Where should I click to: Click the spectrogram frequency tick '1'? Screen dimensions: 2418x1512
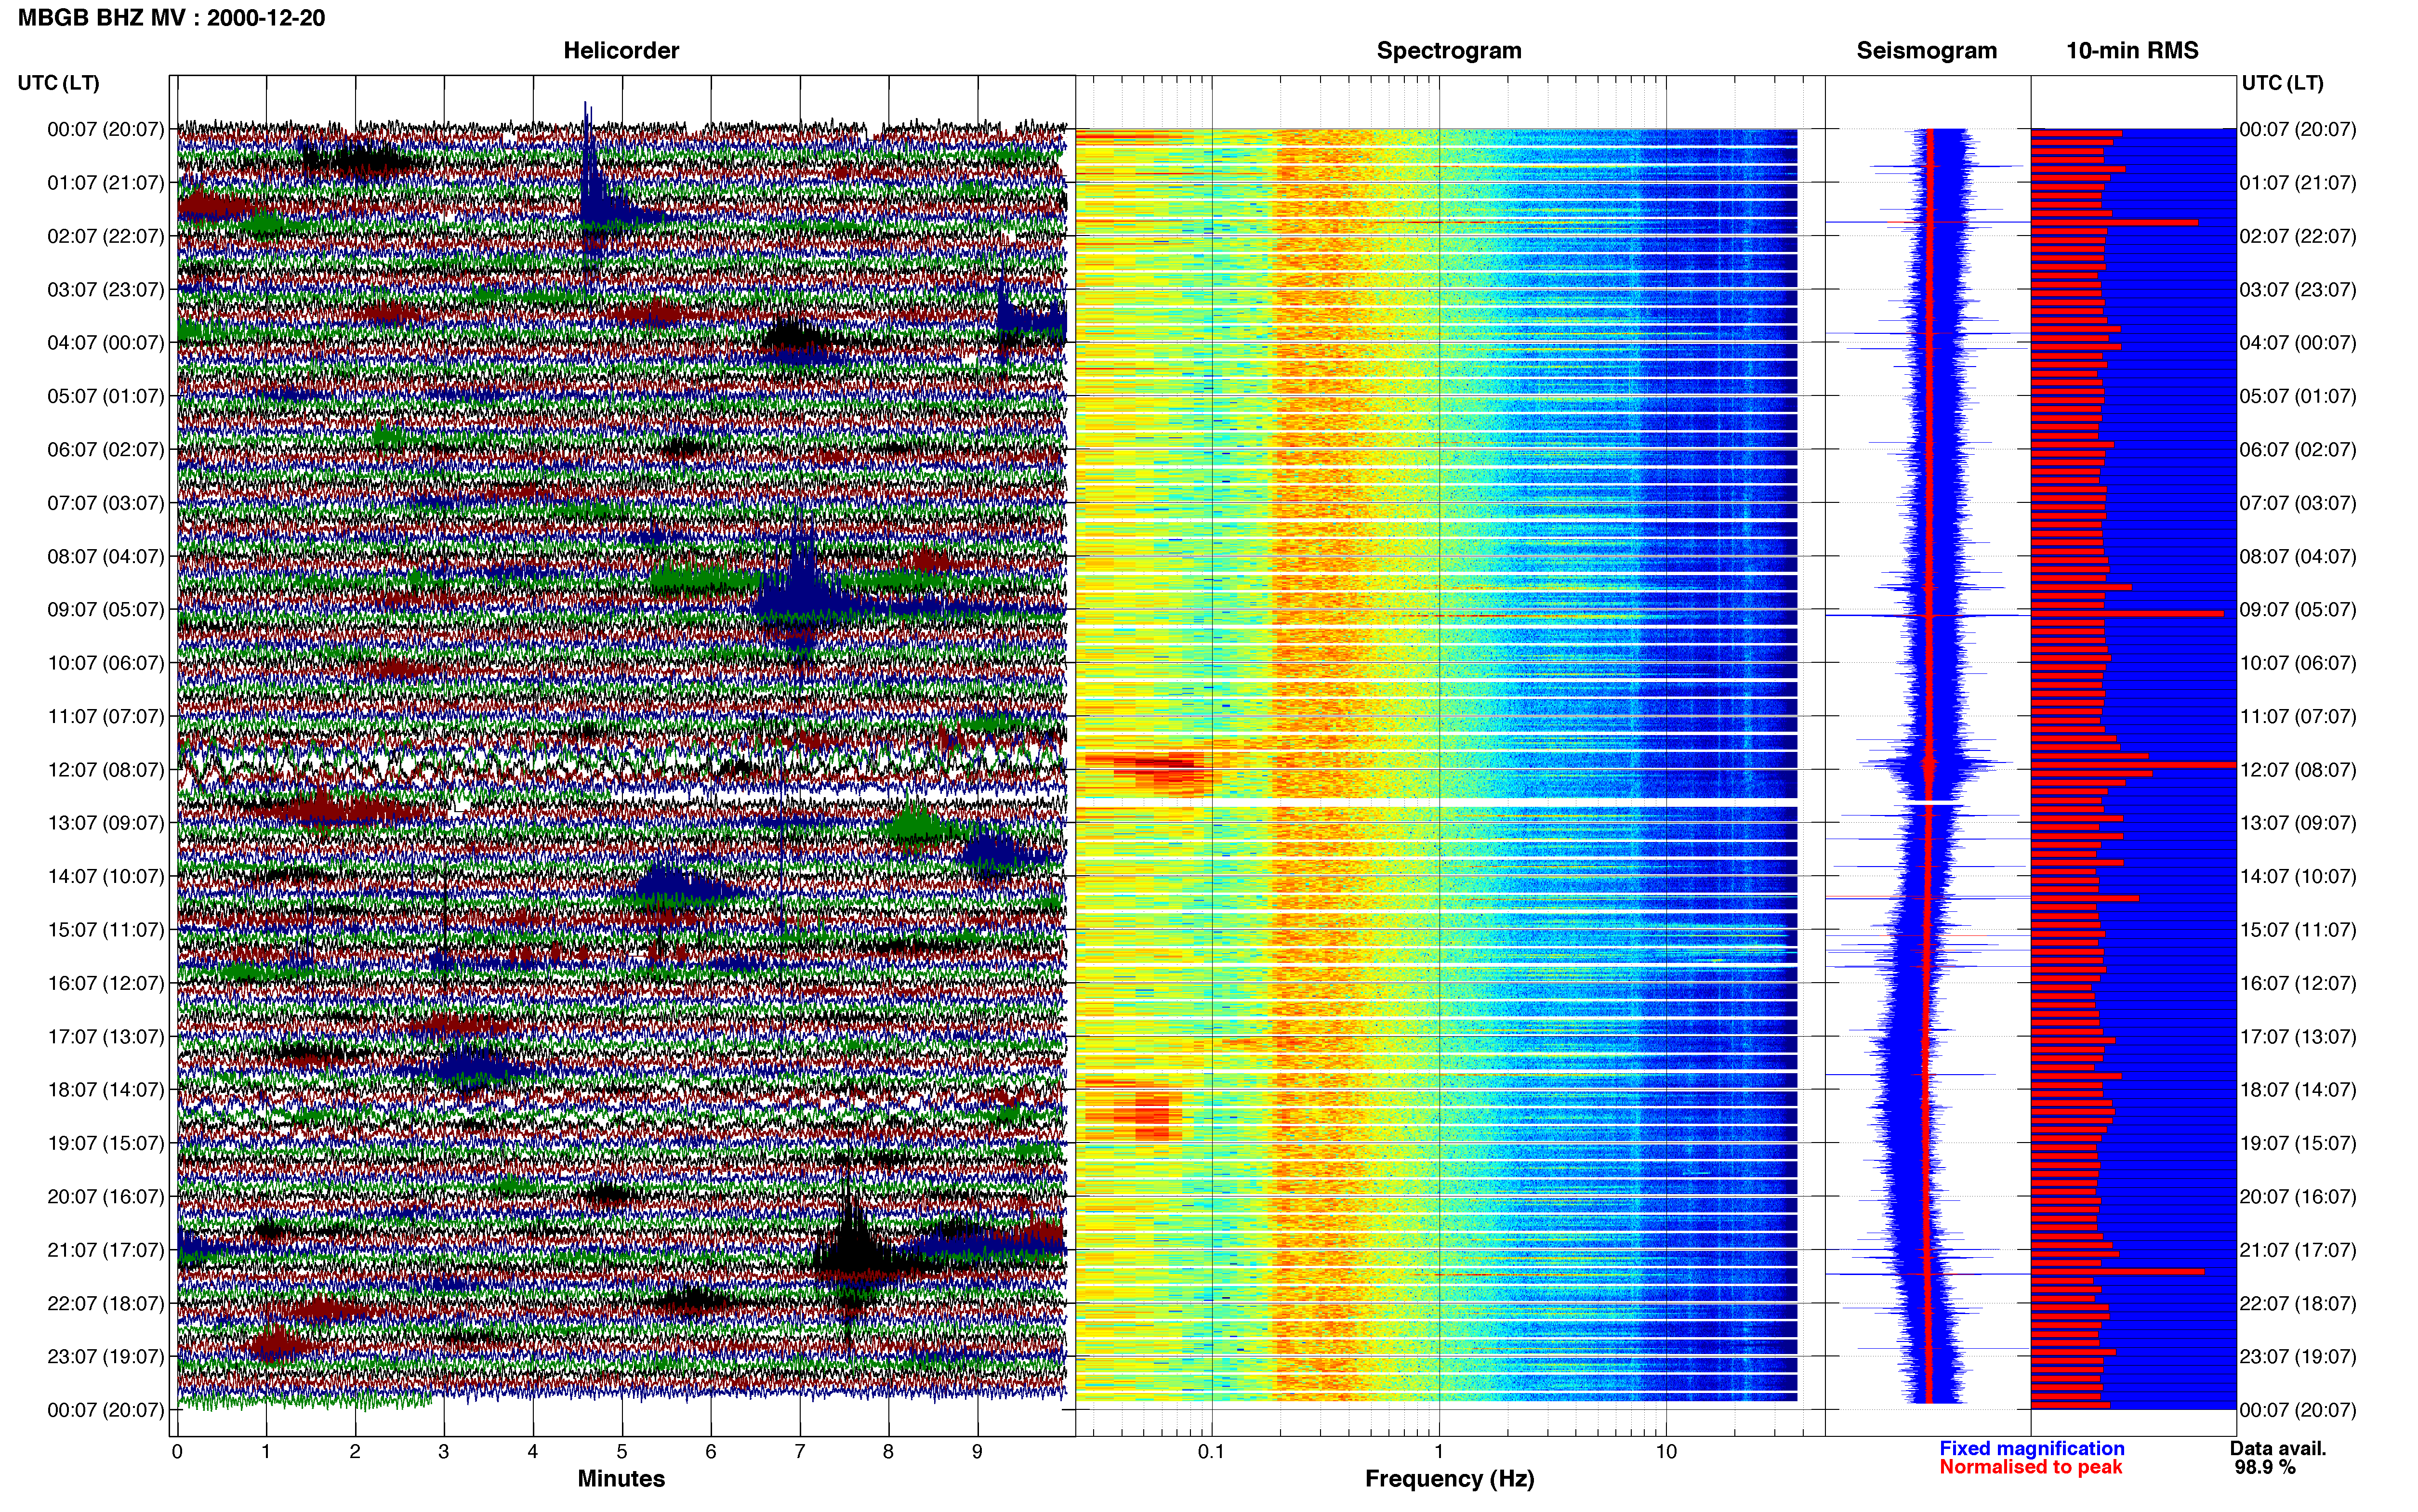click(1439, 1451)
